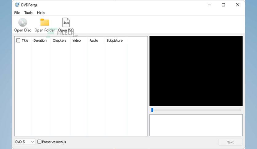Click the Next button
The height and width of the screenshot is (149, 257).
point(230,142)
